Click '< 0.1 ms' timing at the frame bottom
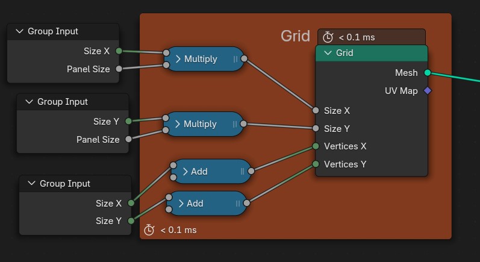480x262 pixels. (178, 230)
